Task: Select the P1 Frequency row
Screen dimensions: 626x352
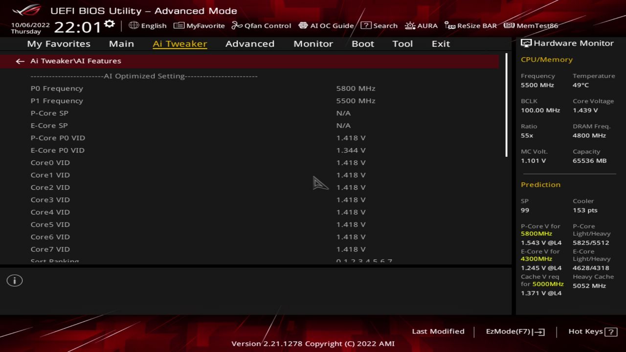Action: [x=254, y=101]
